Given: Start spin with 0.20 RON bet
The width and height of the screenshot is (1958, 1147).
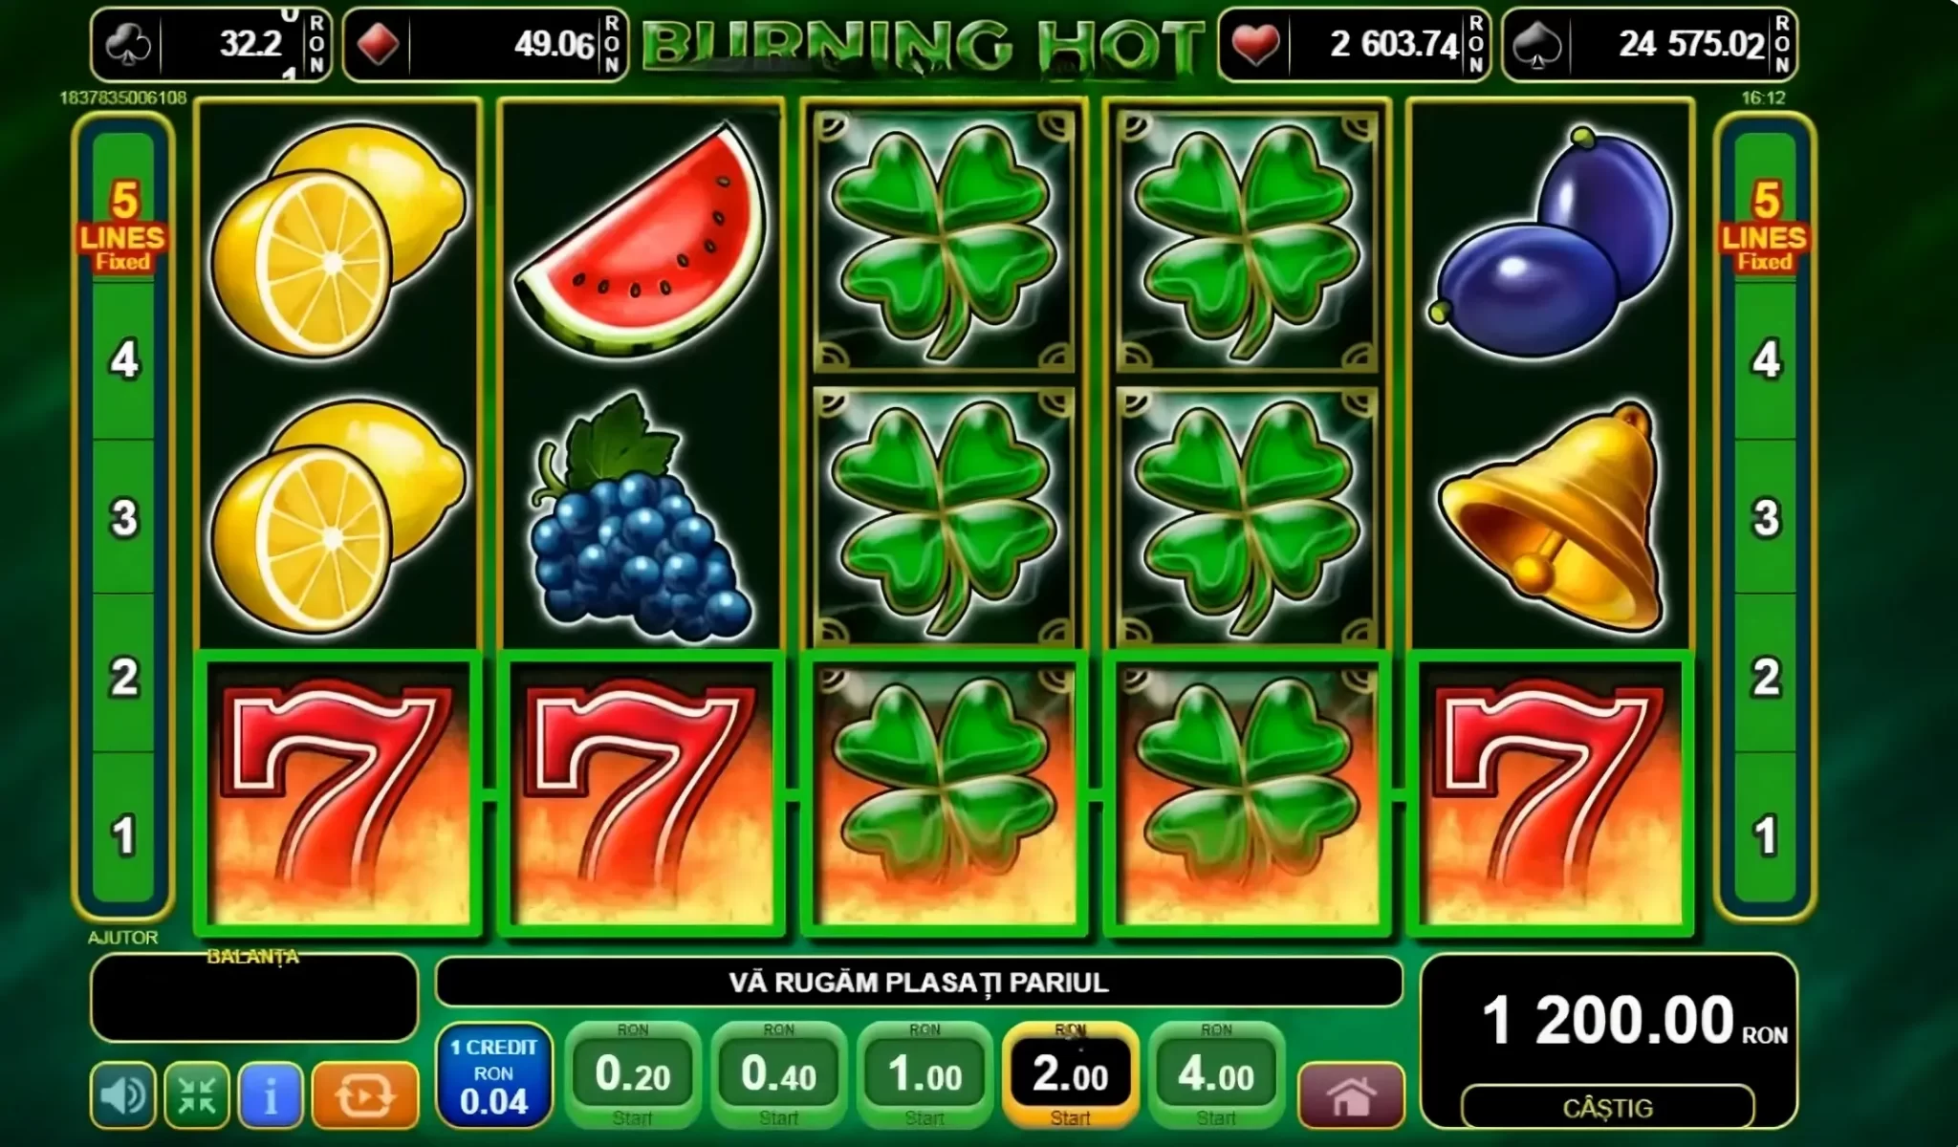Looking at the screenshot, I should (x=632, y=1075).
